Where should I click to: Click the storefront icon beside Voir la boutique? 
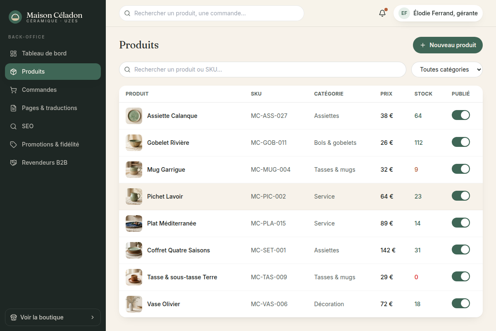pos(14,317)
